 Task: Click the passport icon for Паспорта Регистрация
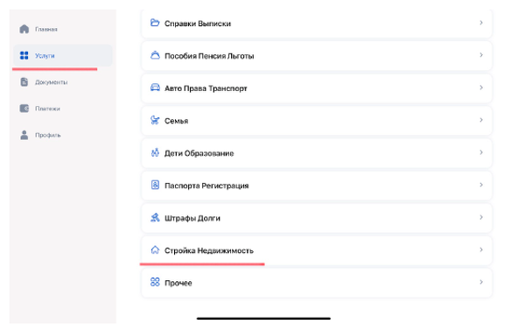pos(155,185)
